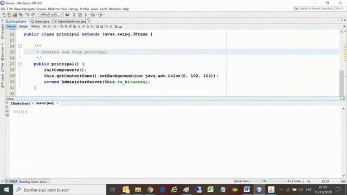Click the Shift Line Left editor icon
347x195 pixels.
97,27
